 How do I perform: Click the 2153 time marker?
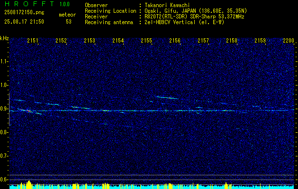(x=90, y=41)
